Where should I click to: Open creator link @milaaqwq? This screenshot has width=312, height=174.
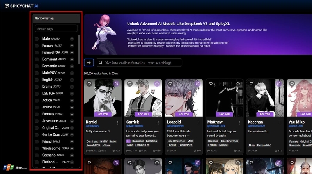click(x=92, y=126)
